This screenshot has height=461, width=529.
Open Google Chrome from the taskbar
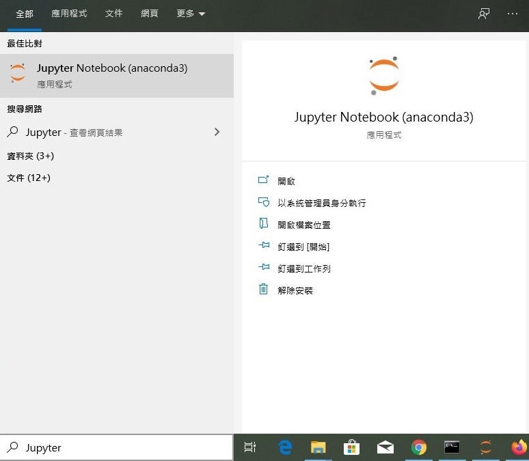(x=419, y=447)
